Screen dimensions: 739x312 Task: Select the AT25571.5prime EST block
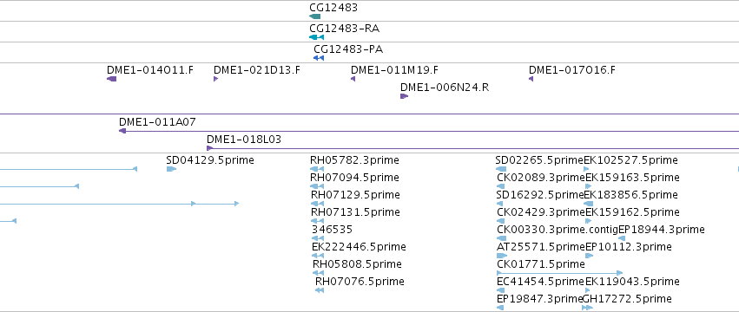coord(502,256)
